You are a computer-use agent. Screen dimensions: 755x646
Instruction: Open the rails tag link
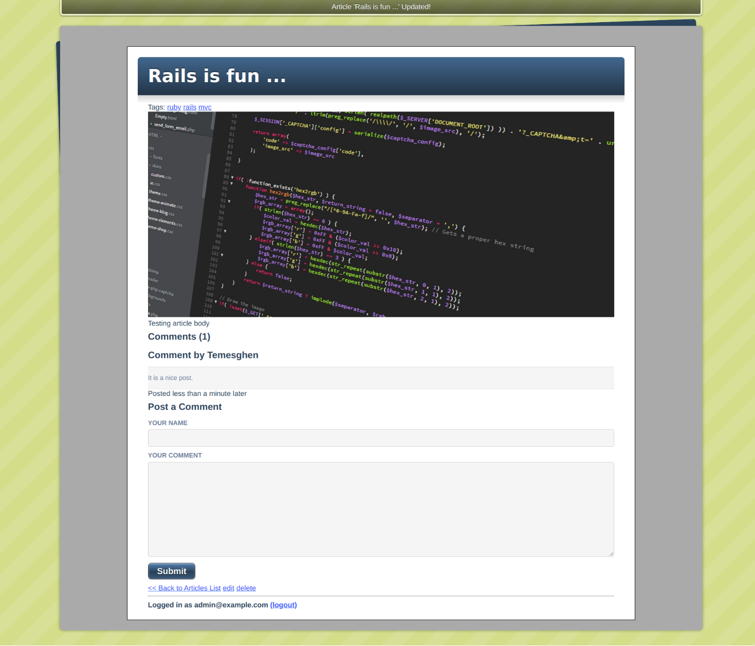click(x=190, y=107)
